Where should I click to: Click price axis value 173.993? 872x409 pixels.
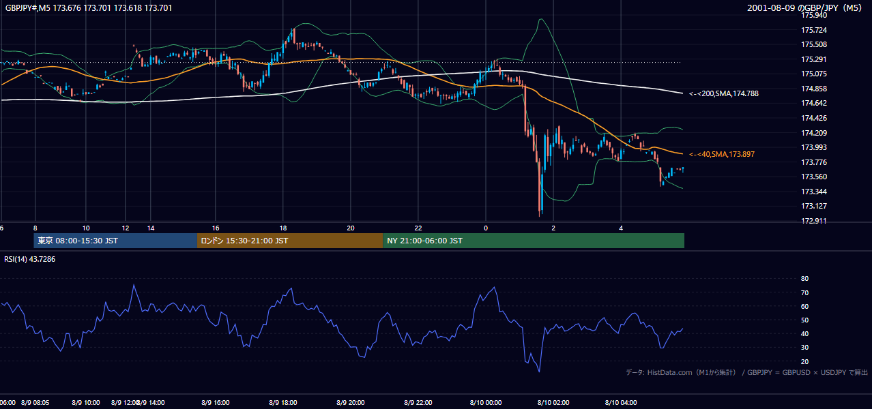coord(814,147)
